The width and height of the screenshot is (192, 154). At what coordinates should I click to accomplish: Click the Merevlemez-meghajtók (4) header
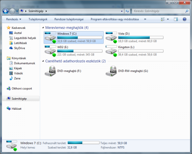tap(67, 28)
